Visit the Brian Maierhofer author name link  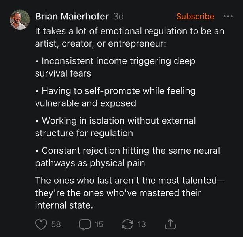72,16
